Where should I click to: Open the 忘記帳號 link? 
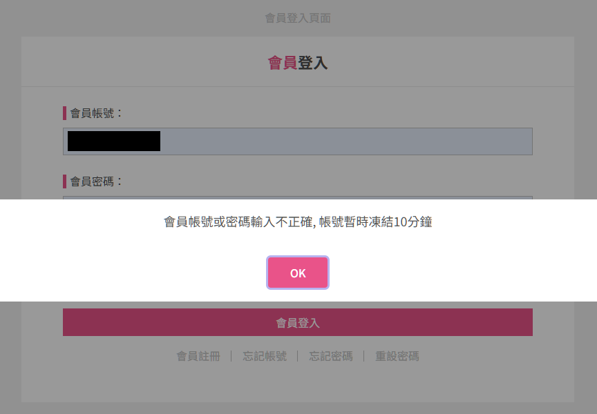265,356
